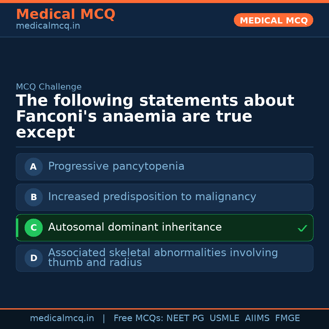Click the MCQ Challenge label
Viewport: 329px width, 329px height.
[49, 87]
